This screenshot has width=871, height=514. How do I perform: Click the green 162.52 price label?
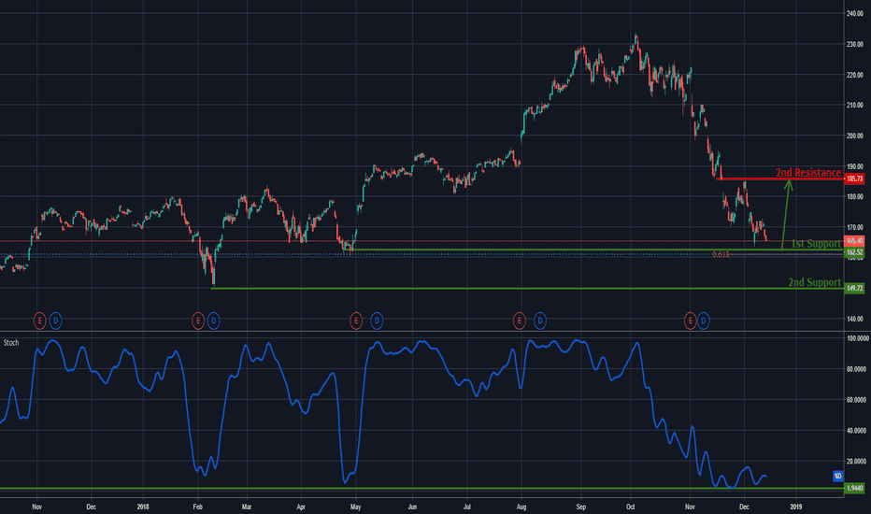[x=854, y=252]
